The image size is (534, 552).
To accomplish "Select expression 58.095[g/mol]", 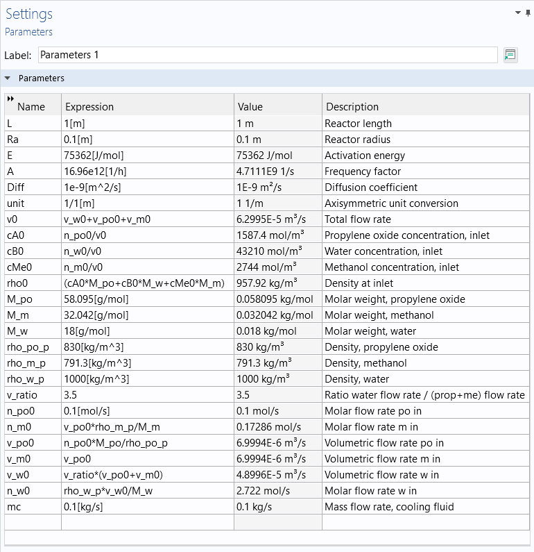I will pos(148,299).
